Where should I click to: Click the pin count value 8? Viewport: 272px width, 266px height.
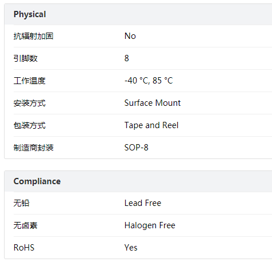[127, 58]
